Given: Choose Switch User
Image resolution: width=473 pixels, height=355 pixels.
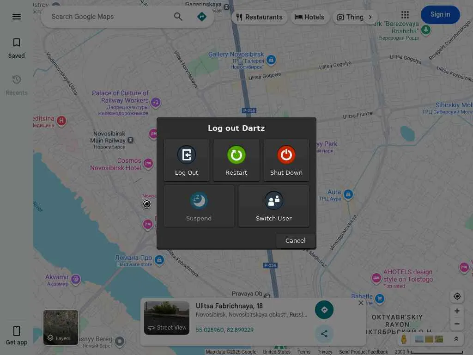Looking at the screenshot, I should click(273, 206).
